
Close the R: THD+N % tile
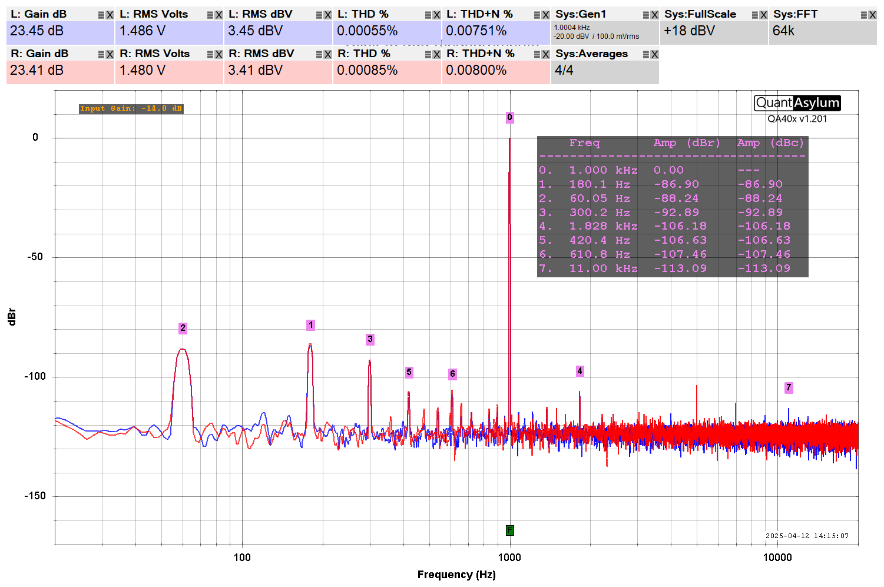pyautogui.click(x=545, y=55)
